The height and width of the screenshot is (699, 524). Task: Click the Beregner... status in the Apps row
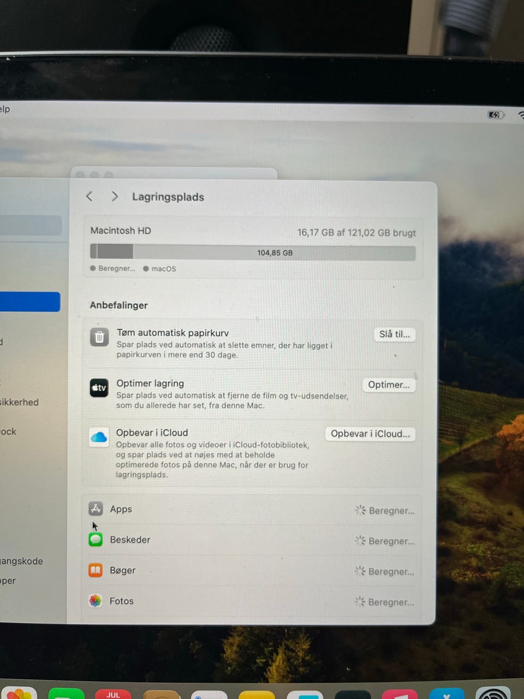(x=391, y=511)
